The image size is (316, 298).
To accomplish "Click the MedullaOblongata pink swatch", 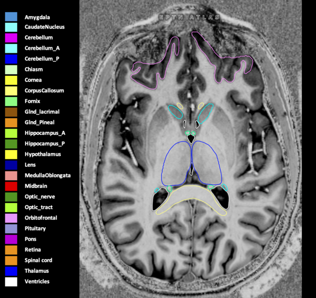I will [x=11, y=176].
